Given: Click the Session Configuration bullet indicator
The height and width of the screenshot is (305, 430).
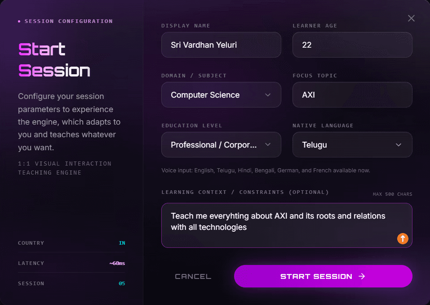Looking at the screenshot, I should pos(18,21).
